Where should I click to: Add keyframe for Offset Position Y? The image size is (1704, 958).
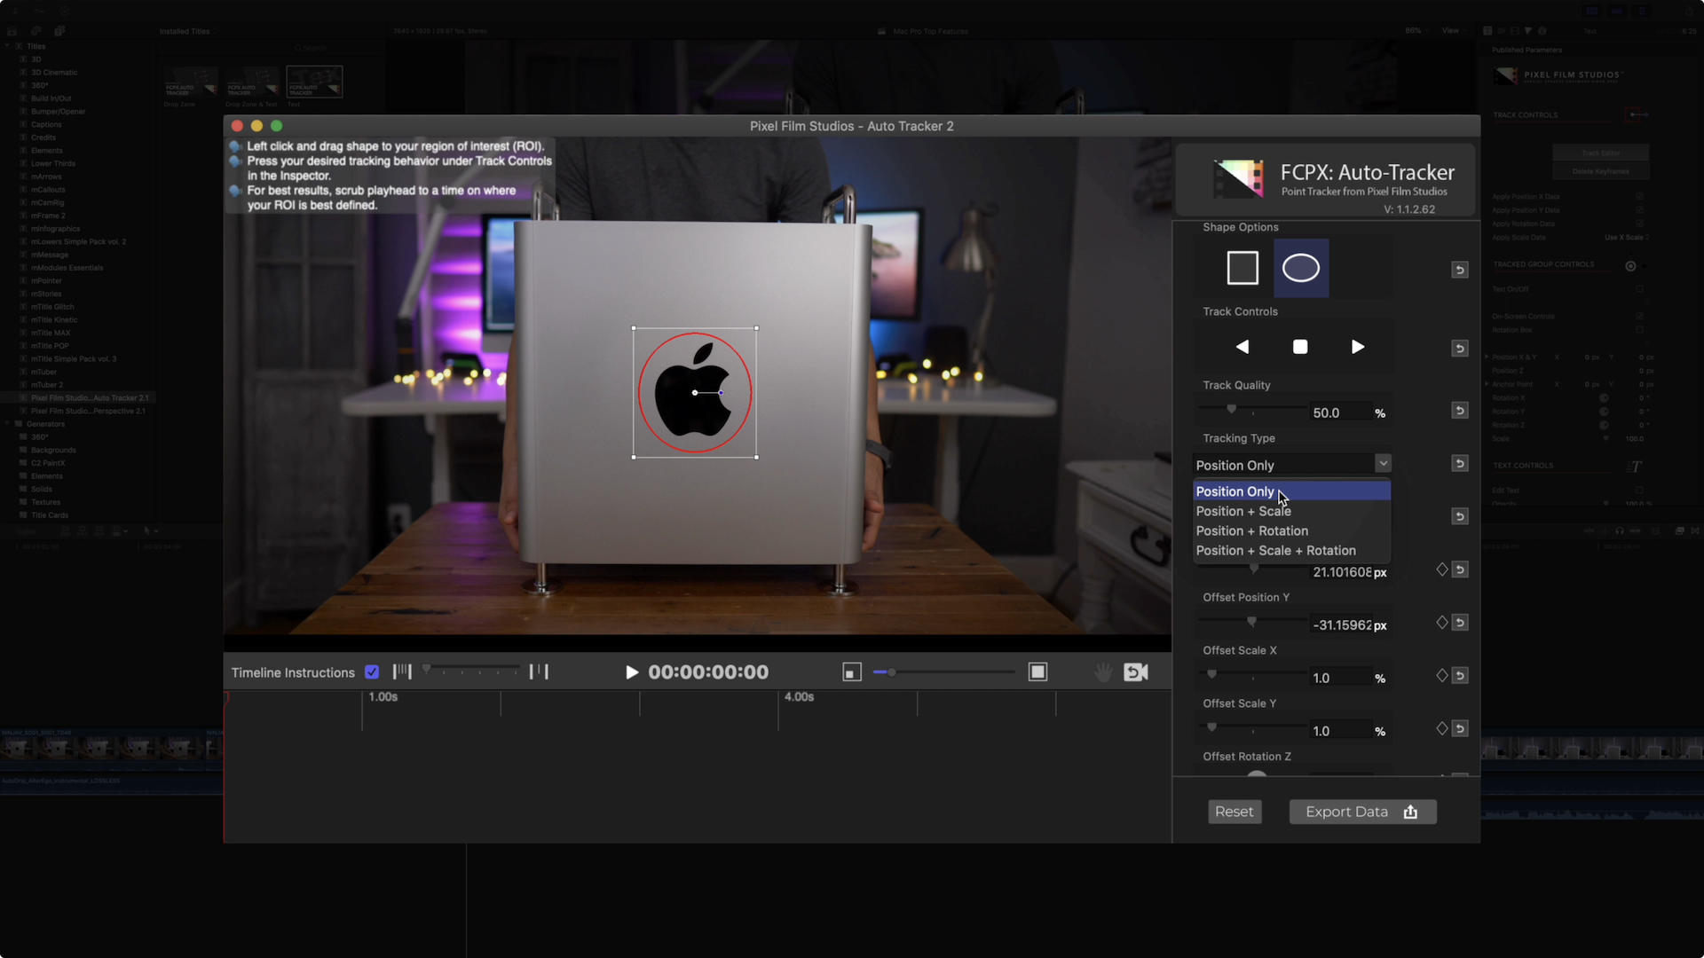tap(1442, 623)
